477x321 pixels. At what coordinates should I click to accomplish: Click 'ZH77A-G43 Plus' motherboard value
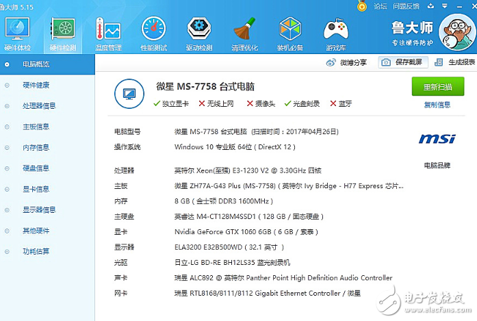coord(289,186)
